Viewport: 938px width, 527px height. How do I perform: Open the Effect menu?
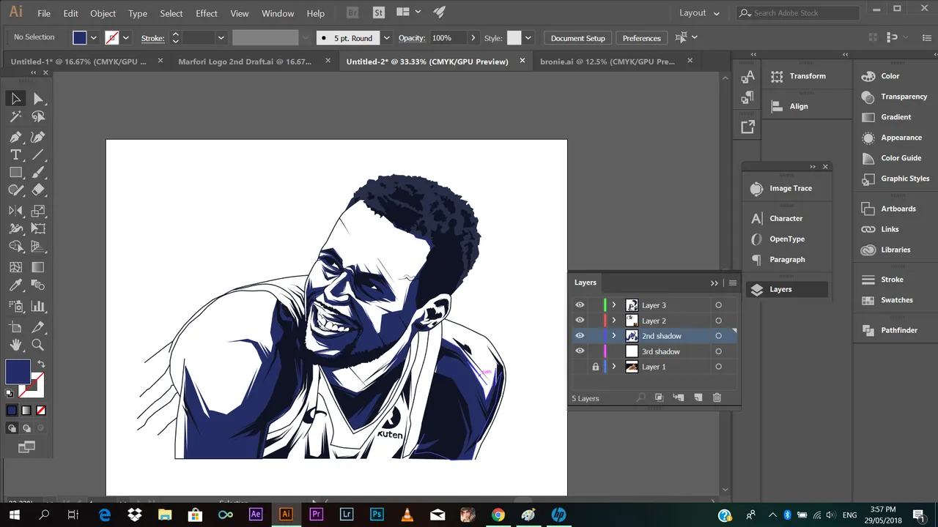(207, 13)
